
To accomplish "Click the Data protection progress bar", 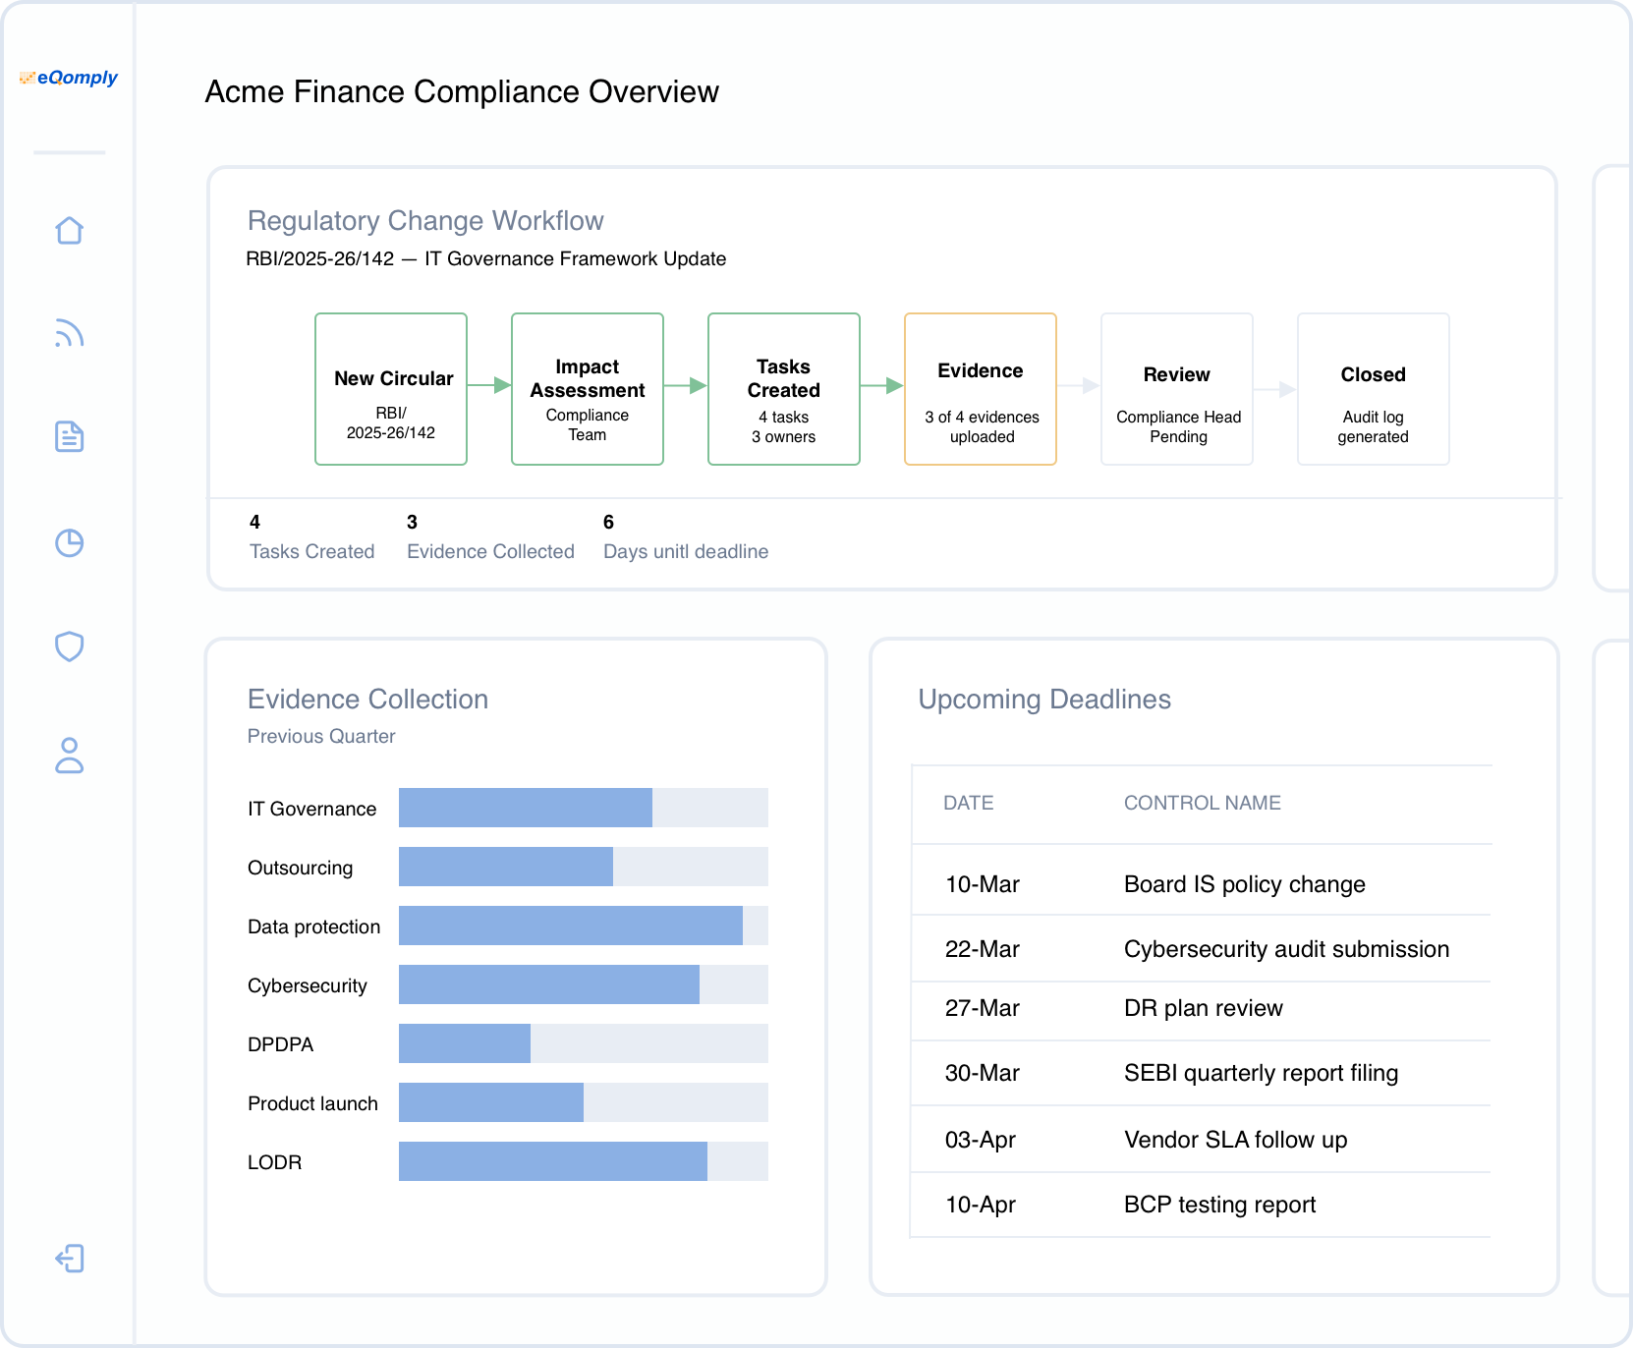I will 570,926.
